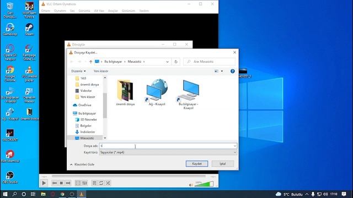Select Bu bilgisayar in the address breadcrumb
Viewport: 353px width, 198px height.
click(x=113, y=62)
